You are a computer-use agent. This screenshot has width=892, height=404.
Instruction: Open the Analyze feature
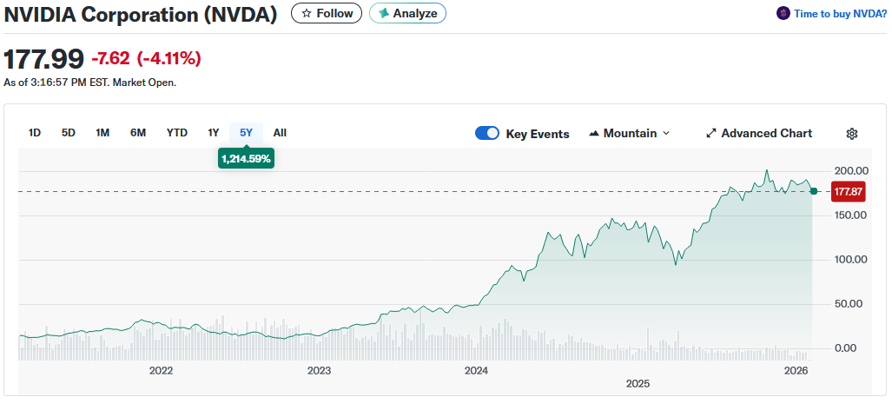407,13
